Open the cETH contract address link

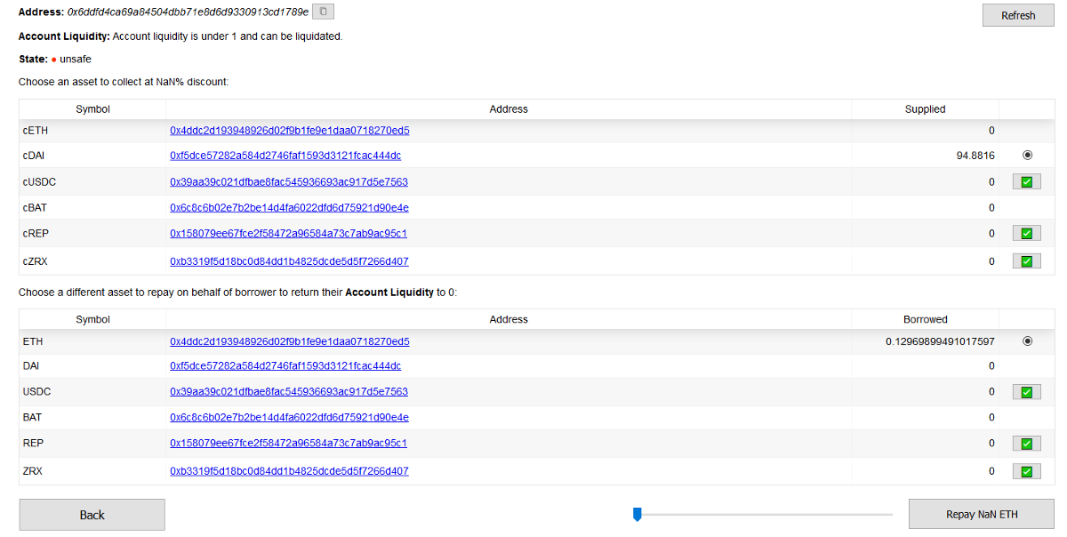pos(290,130)
